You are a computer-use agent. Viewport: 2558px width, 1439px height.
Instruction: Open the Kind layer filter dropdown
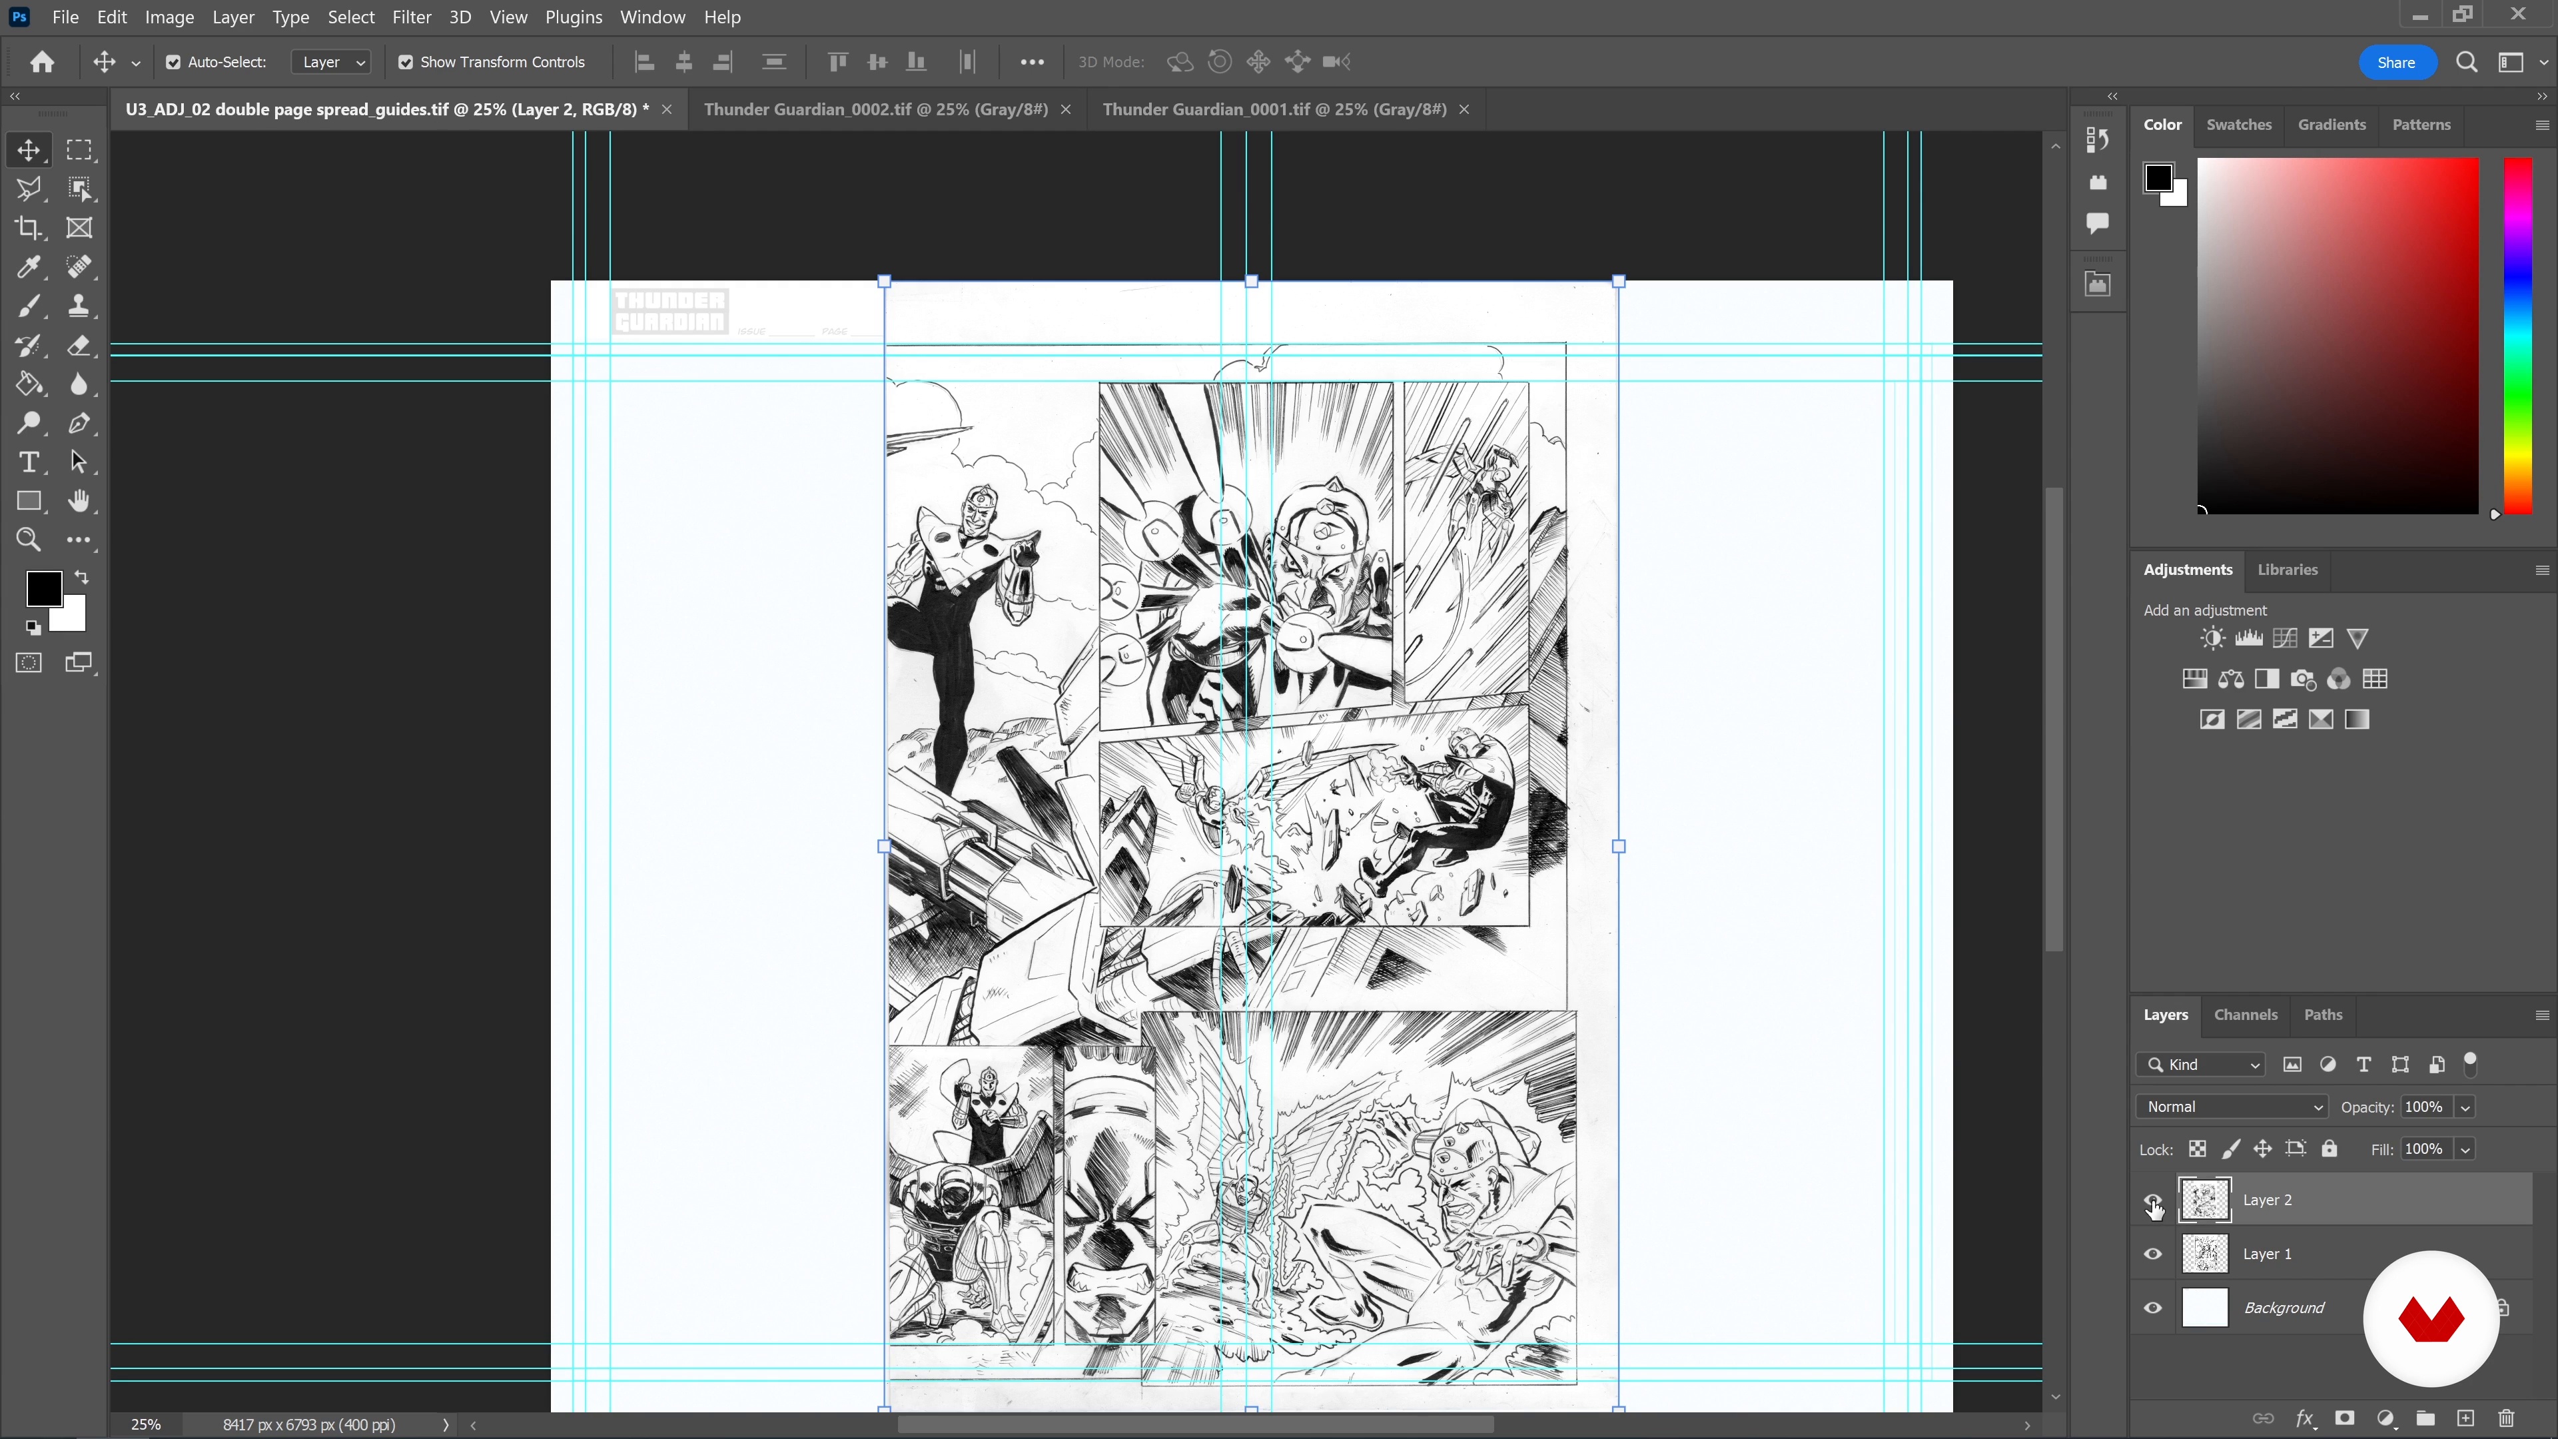click(x=2200, y=1065)
